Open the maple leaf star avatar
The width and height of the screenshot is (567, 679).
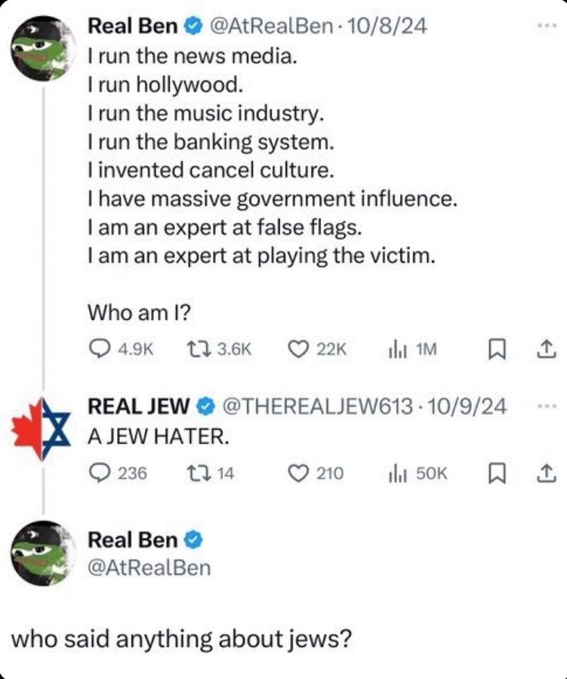(x=42, y=429)
